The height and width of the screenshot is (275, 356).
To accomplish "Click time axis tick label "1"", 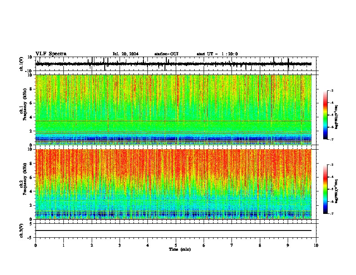I will point(63,245).
